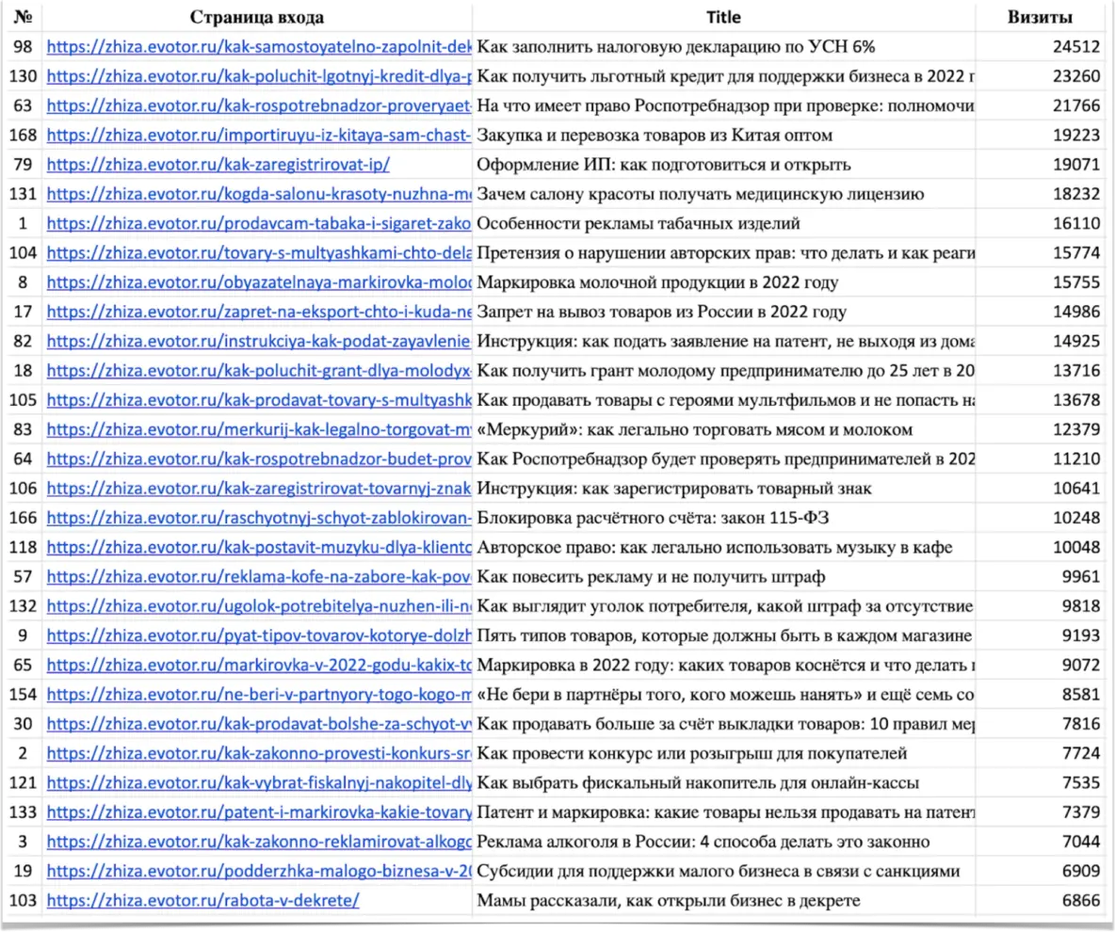Open the kak-zaregistrirovat-ip link
Viewport: 1115px width, 932px height.
tap(218, 165)
